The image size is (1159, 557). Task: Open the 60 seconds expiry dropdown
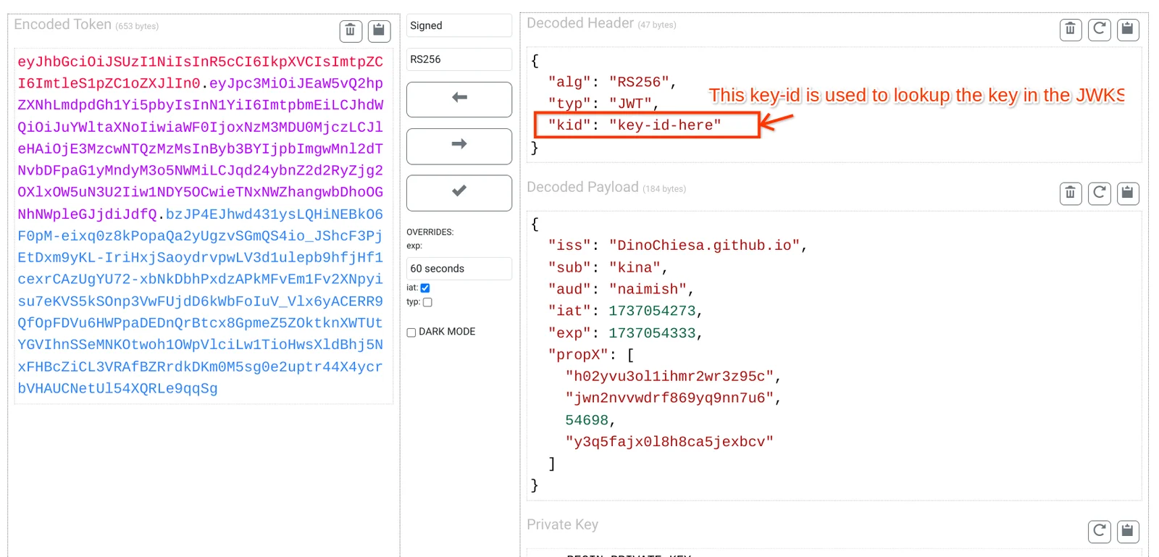[459, 269]
